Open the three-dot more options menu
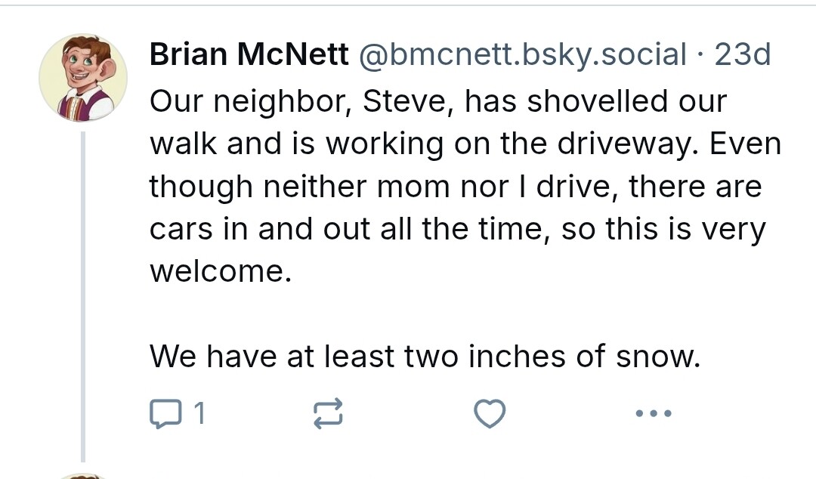Viewport: 816px width, 479px height. click(654, 413)
